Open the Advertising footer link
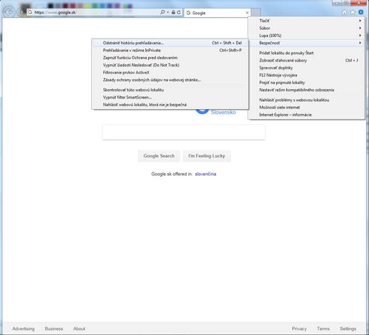Viewport: 369px width, 335px height. pos(23,329)
